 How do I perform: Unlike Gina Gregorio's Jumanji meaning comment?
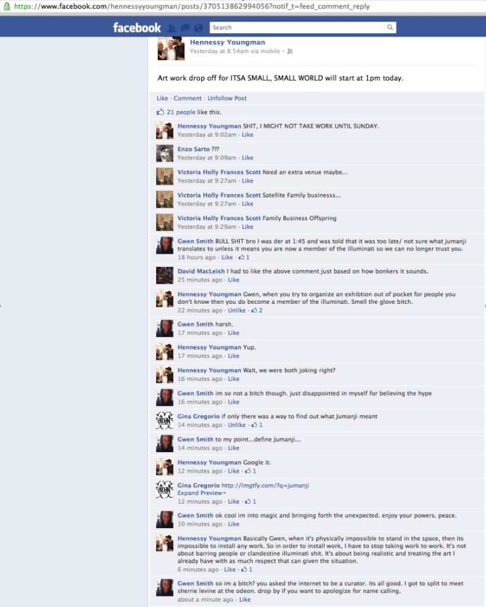point(237,425)
